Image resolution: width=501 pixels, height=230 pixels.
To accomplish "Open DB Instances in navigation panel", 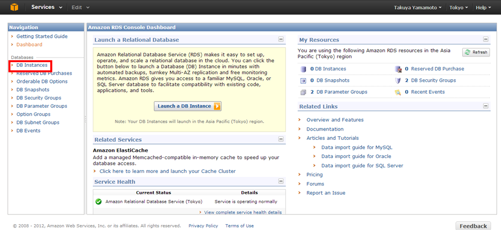I will click(x=32, y=65).
